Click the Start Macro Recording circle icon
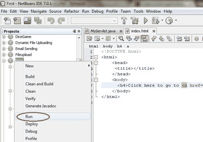The width and height of the screenshot is (203, 142). tap(197, 39)
